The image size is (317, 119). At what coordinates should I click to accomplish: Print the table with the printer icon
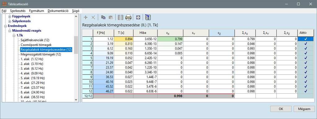coord(128,18)
